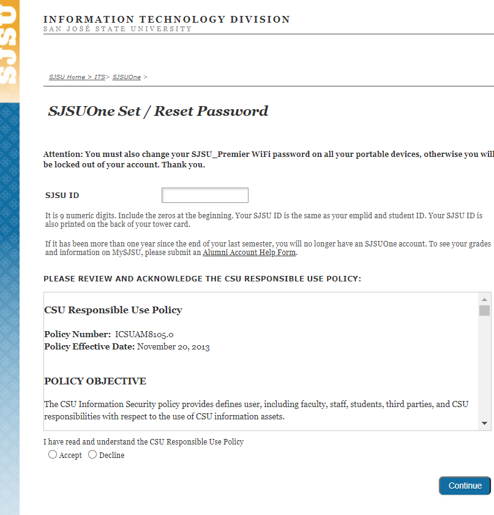Click the Information Technology Division header
Viewport: 494px width, 515px height.
[x=167, y=20]
